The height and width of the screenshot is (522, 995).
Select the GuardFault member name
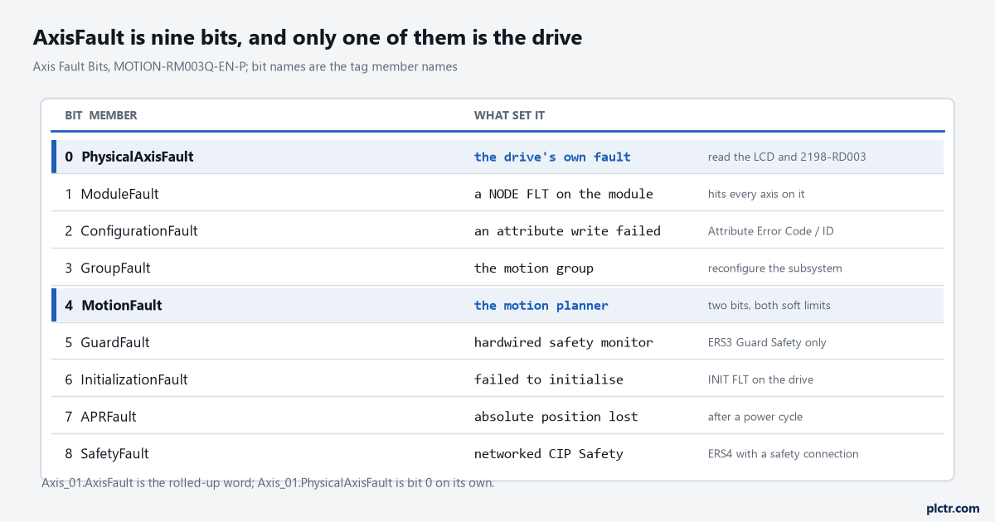point(115,342)
